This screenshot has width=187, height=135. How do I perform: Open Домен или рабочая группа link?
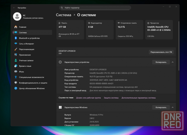pos(88,98)
